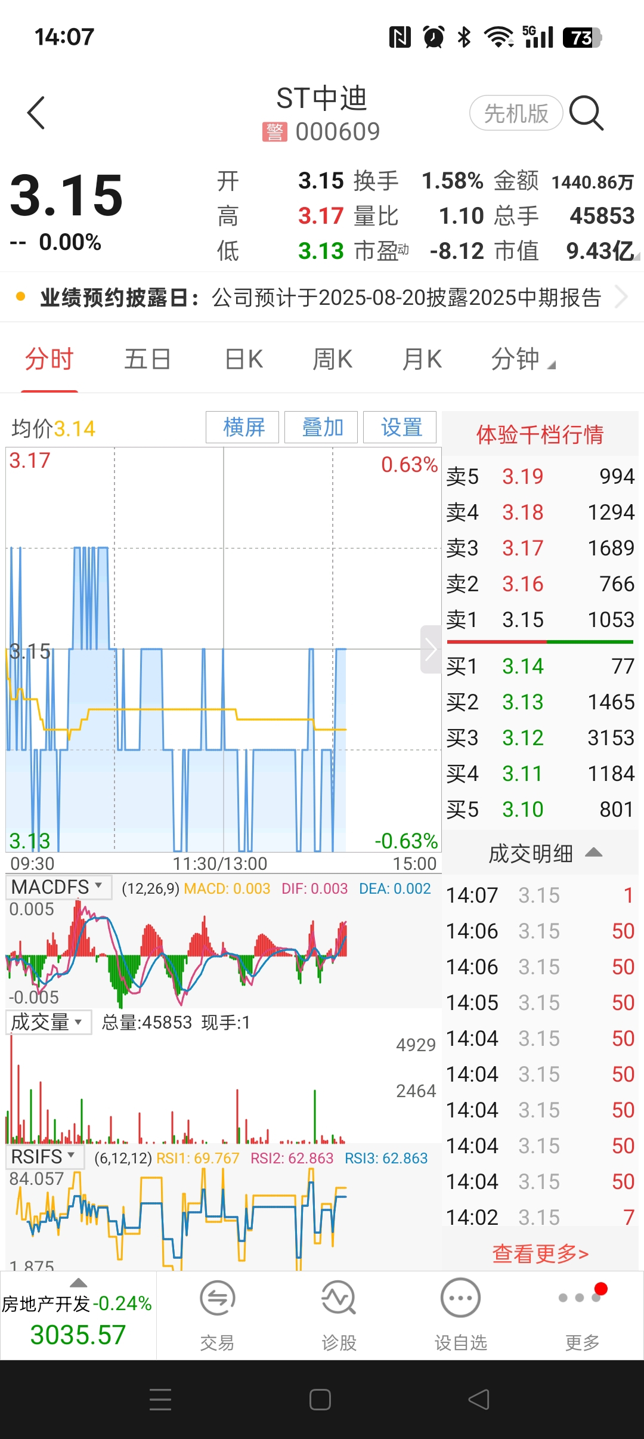Tap the RSI indicator chart
The width and height of the screenshot is (644, 1439).
coord(224,1219)
